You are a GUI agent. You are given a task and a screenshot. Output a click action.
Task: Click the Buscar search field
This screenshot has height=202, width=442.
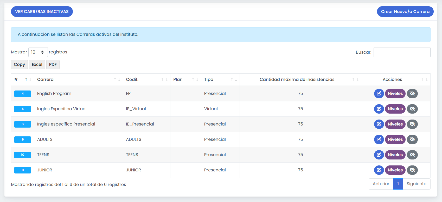(402, 52)
